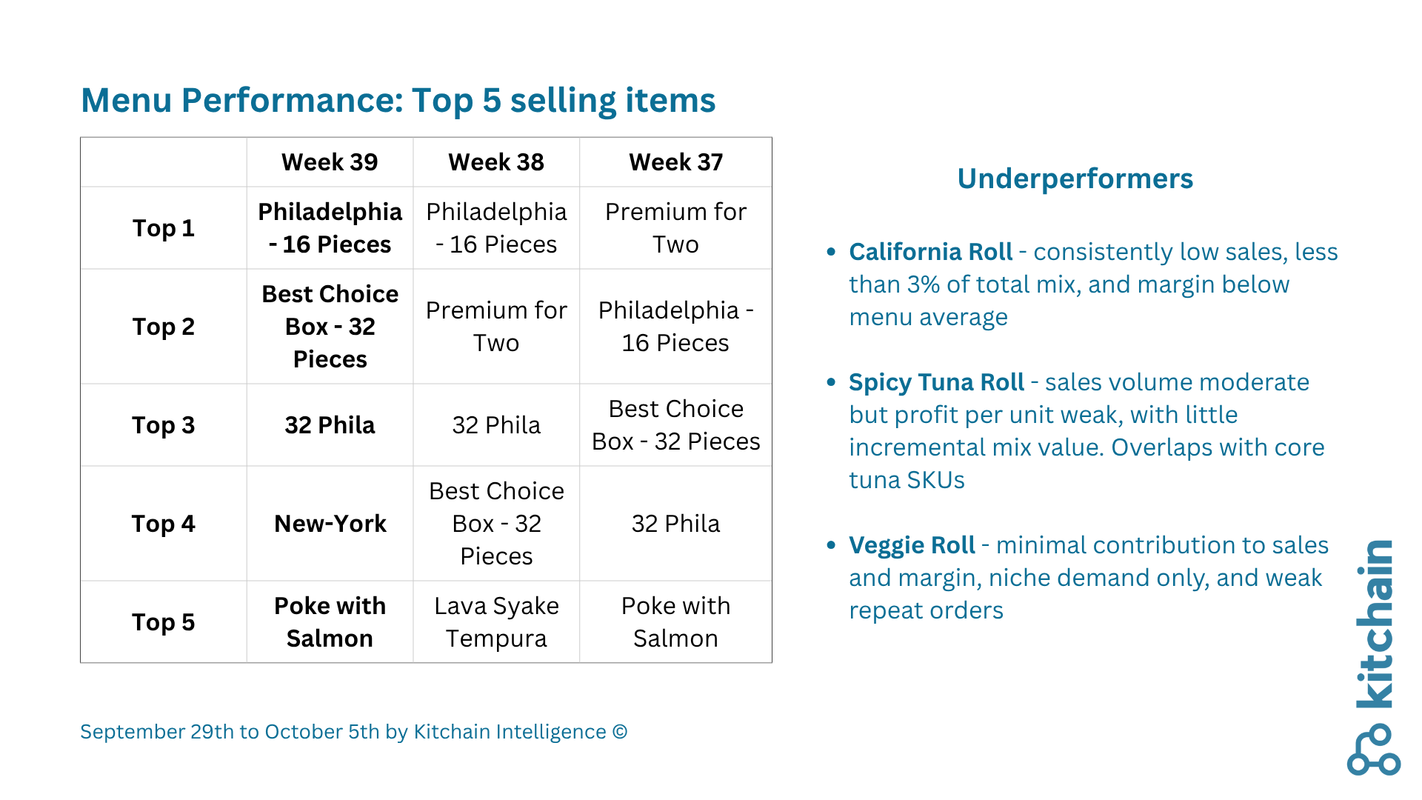Select Week 37's Premium for Two cell
Image resolution: width=1422 pixels, height=800 pixels.
[x=675, y=228]
